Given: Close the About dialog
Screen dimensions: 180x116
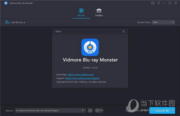Looking at the screenshot, I should (123, 31).
